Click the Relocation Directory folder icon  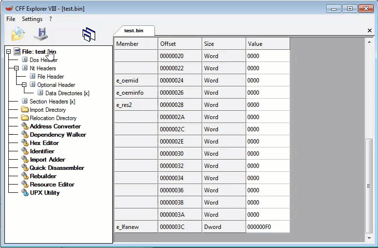point(24,118)
